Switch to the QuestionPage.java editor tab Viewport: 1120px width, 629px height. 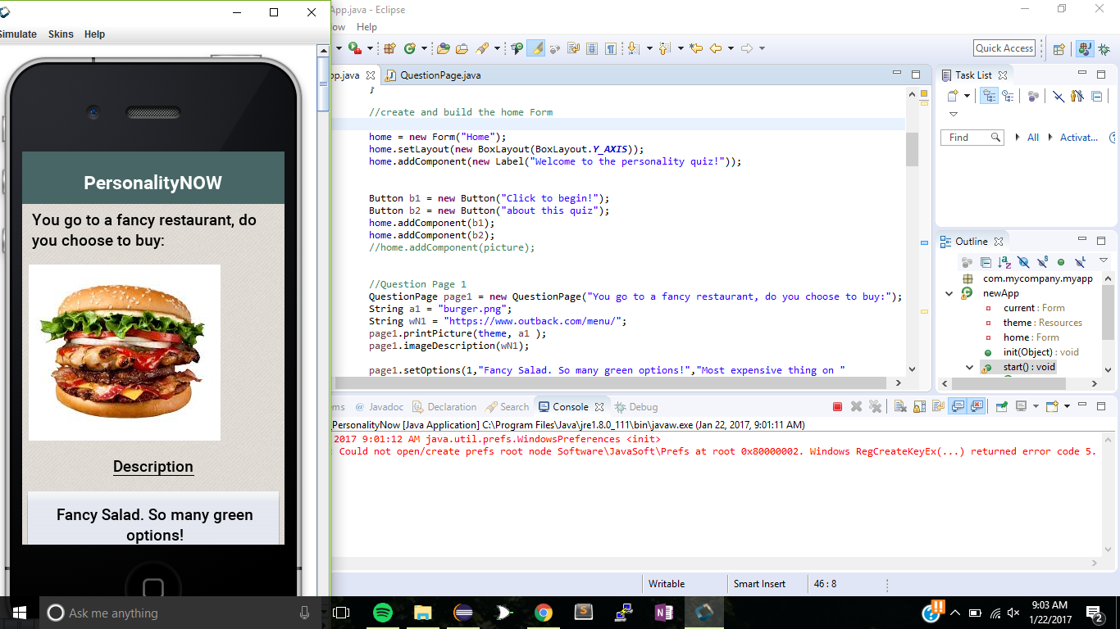439,75
